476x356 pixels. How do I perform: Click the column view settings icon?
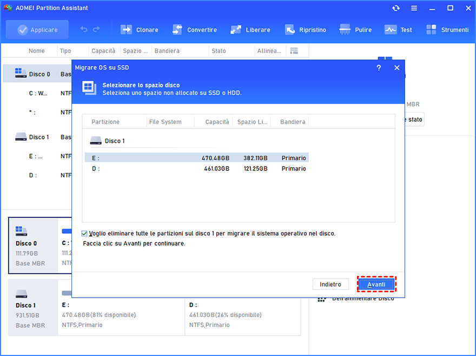pos(294,51)
